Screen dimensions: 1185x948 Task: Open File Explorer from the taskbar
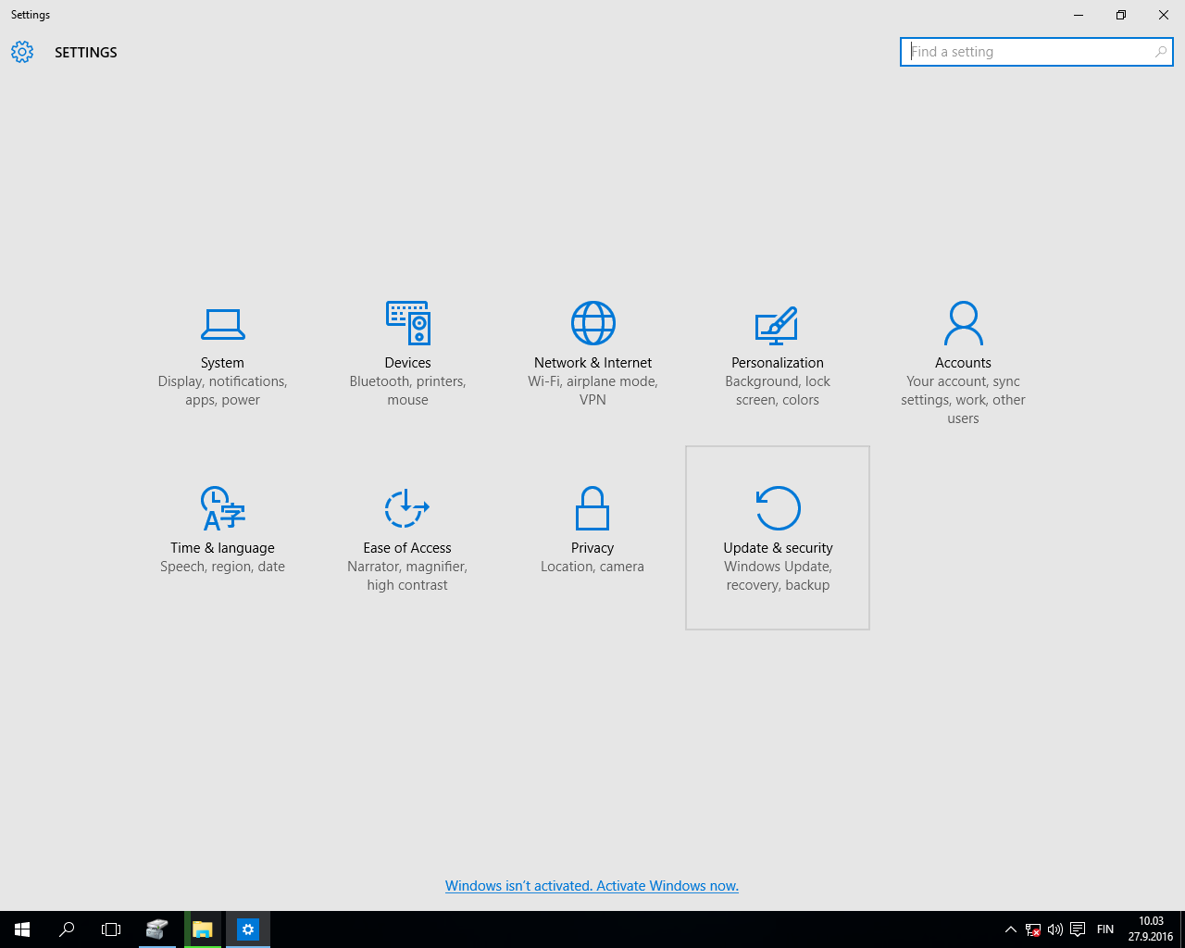pos(203,929)
